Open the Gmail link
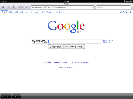Image resolution: width=133 pixels, height=99 pixels. 49,12
